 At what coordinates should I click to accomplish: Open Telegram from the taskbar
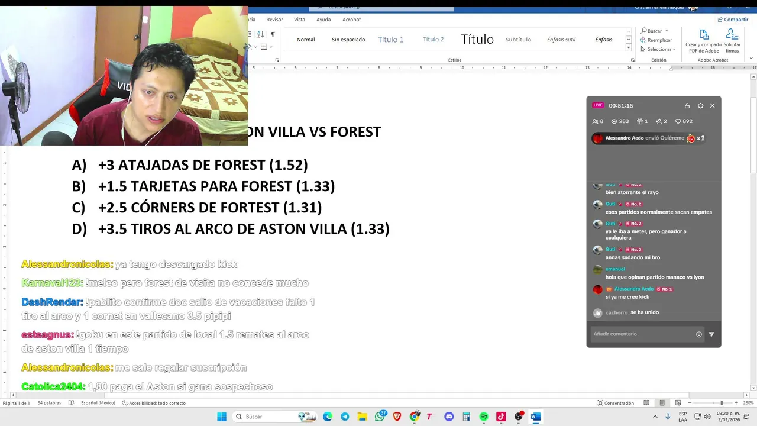[345, 417]
